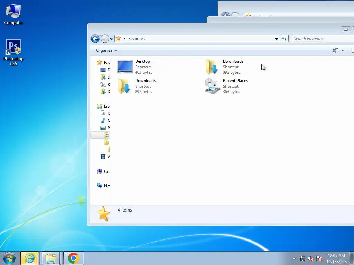Refresh the Favorites folder view
Viewport: 354px width, 265px height.
tap(284, 39)
